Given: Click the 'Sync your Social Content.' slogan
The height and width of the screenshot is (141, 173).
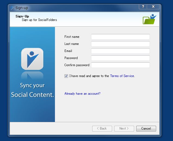Looking at the screenshot, I should click(x=32, y=90).
